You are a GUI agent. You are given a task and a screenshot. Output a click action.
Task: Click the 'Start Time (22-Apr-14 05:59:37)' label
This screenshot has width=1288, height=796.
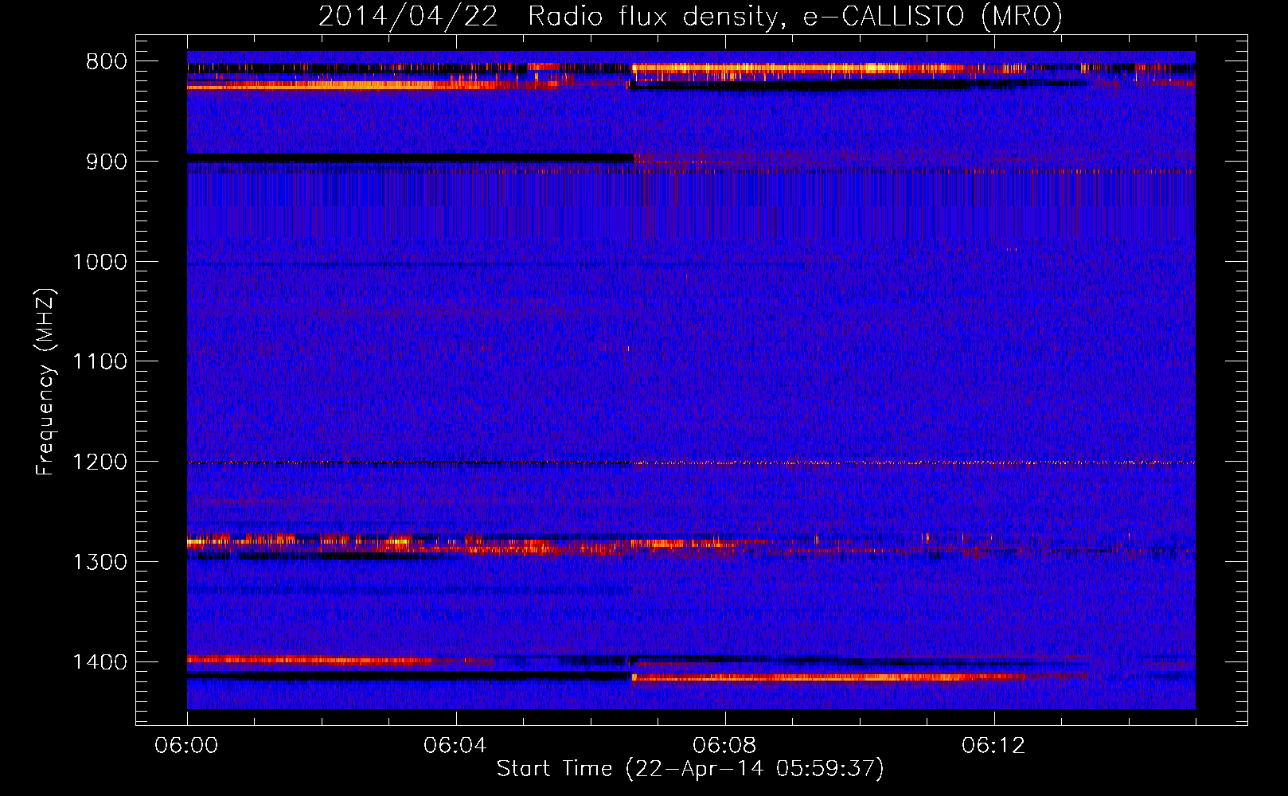(690, 769)
